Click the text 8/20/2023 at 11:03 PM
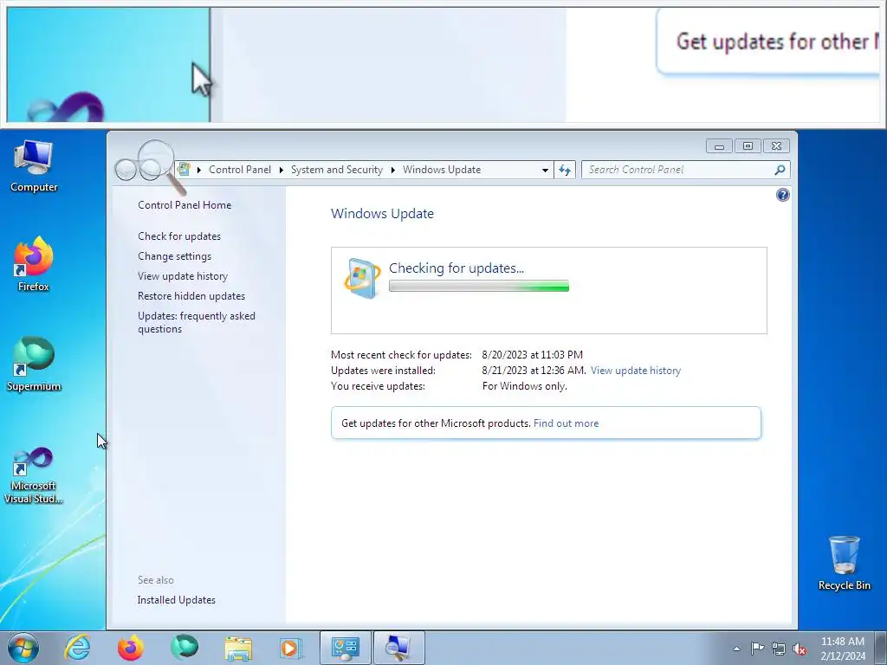887x665 pixels. click(x=533, y=354)
